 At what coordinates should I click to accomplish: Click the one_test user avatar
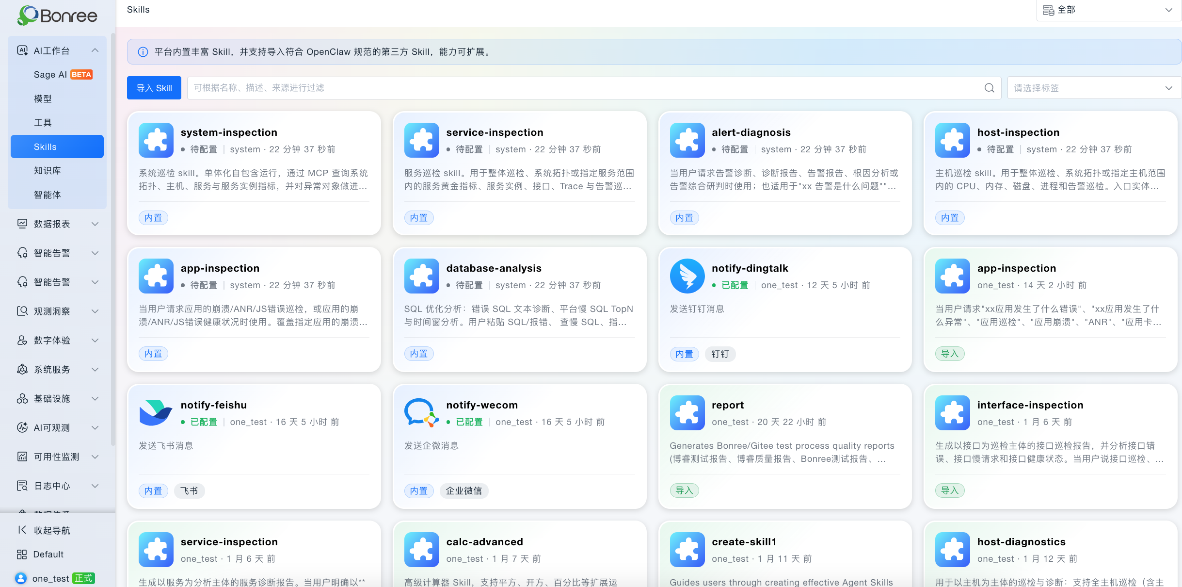click(x=21, y=578)
